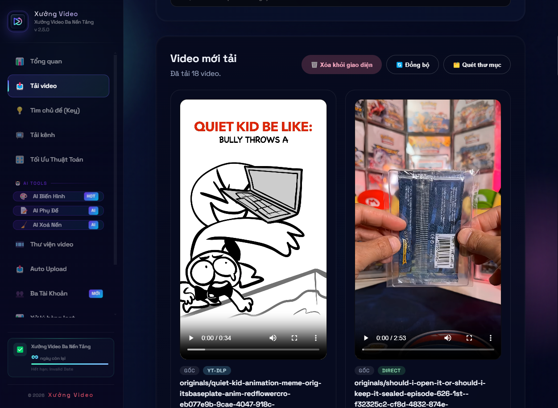This screenshot has width=558, height=408.
Task: Click the DIRECT tag
Action: point(391,371)
